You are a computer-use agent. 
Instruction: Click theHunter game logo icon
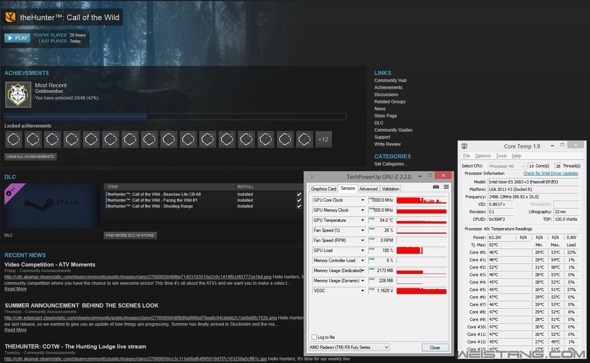10,17
